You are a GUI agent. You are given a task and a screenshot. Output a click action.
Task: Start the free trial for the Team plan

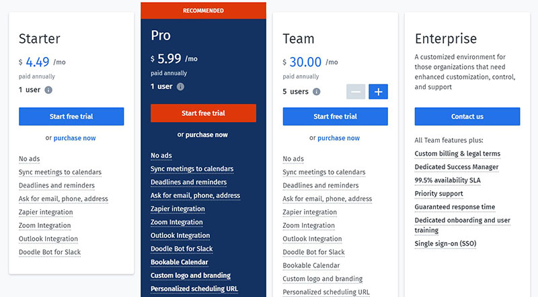[x=335, y=117]
